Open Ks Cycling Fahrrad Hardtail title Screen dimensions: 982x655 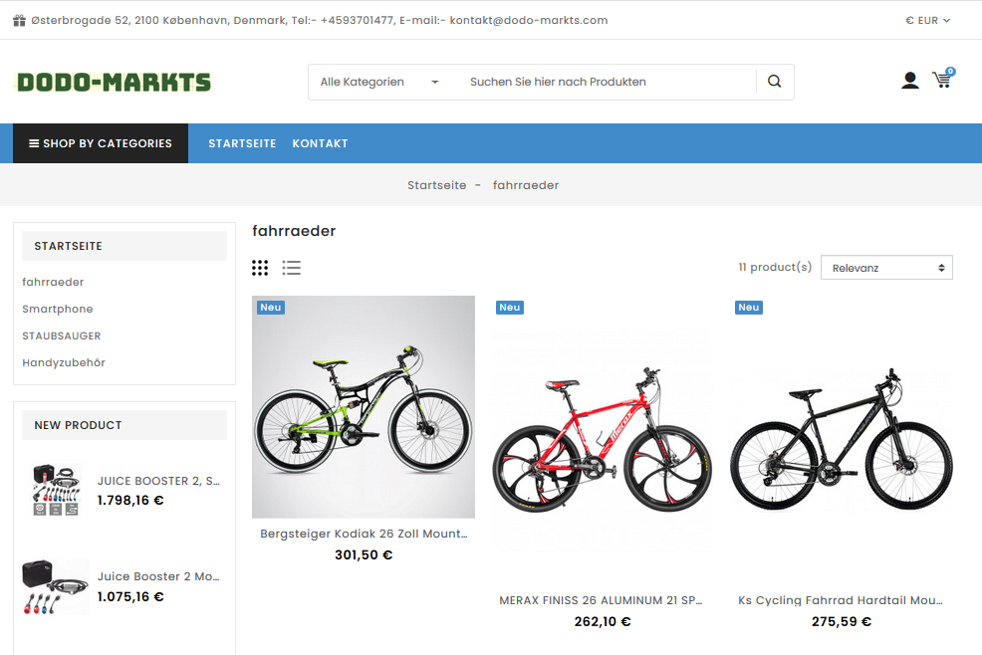click(841, 600)
